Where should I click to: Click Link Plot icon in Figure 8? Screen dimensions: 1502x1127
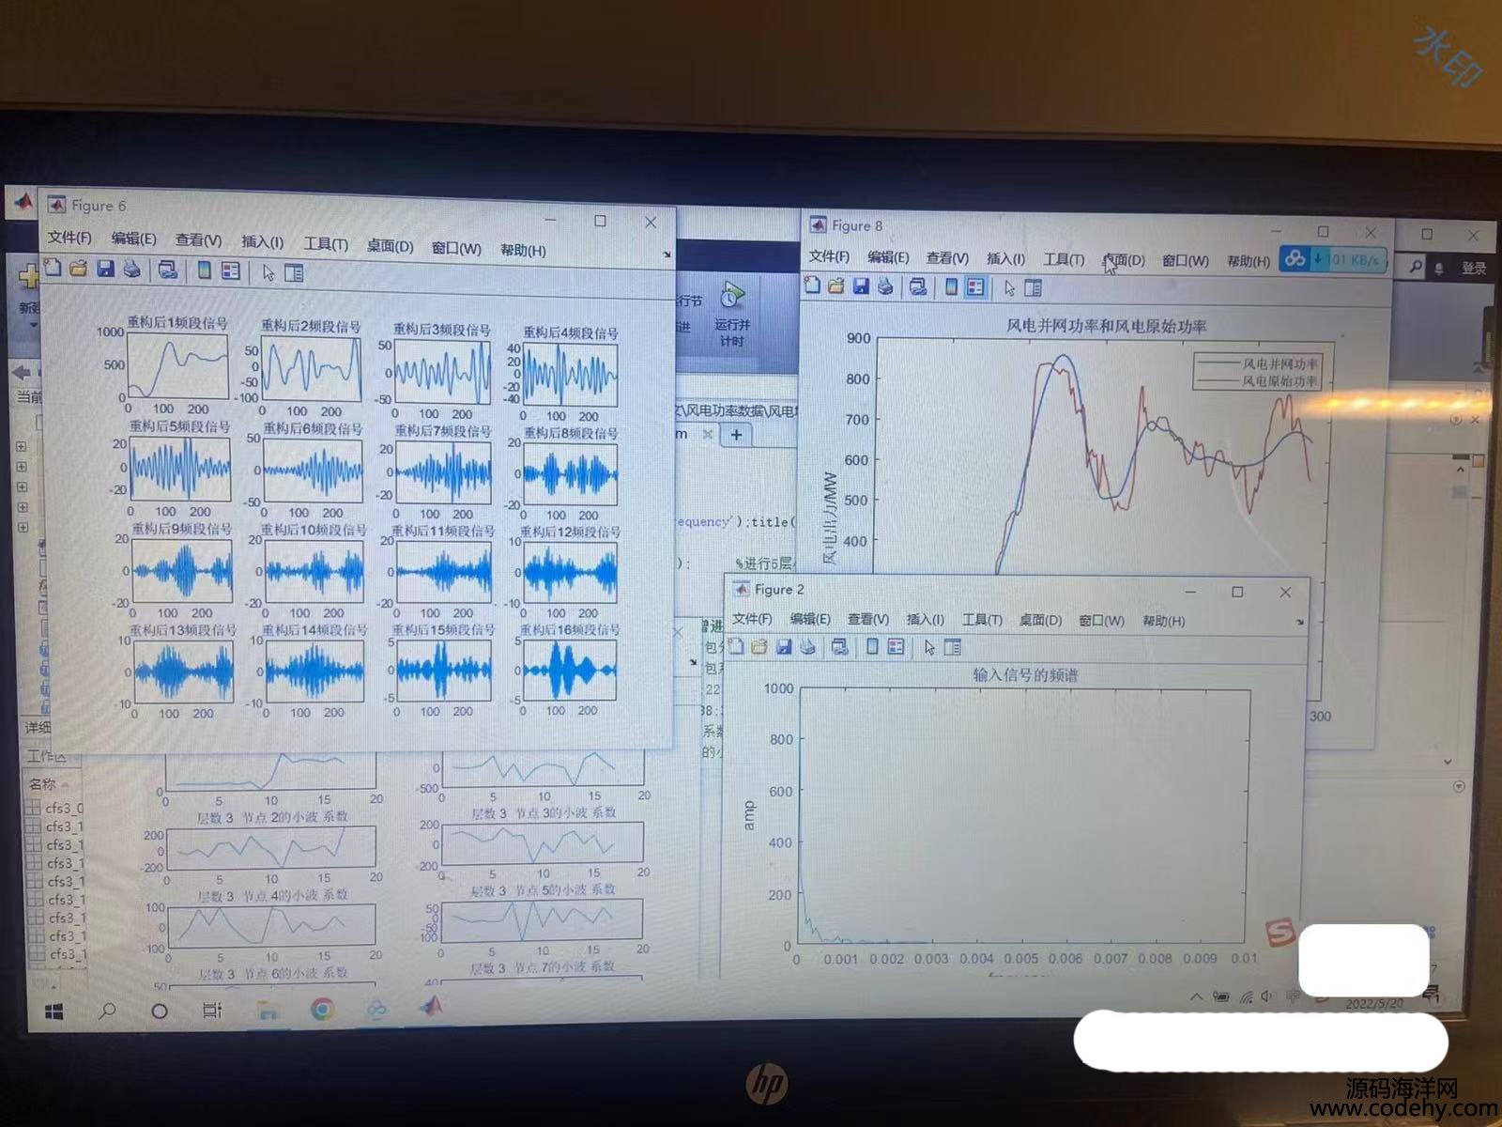[x=918, y=287]
